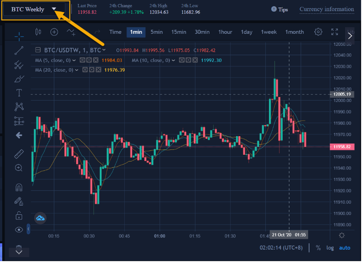The width and height of the screenshot is (362, 262).
Task: Open chart settings gear icon
Action: pos(318,32)
